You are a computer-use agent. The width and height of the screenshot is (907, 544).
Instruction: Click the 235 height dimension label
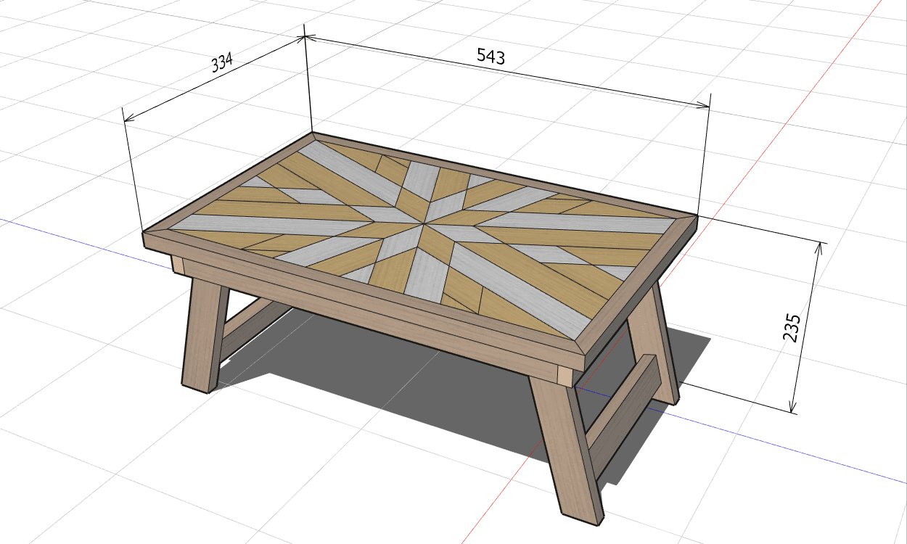tap(792, 327)
